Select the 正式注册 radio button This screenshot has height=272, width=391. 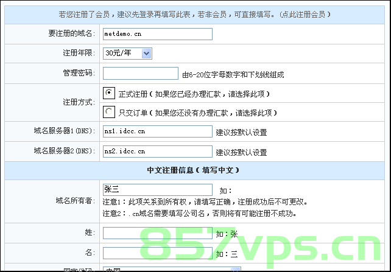(109, 93)
